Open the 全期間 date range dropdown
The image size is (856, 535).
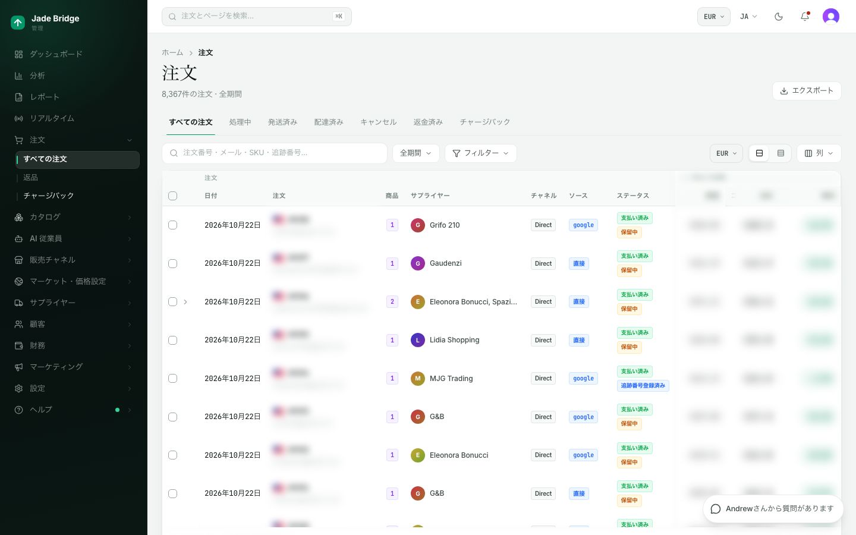click(x=416, y=153)
